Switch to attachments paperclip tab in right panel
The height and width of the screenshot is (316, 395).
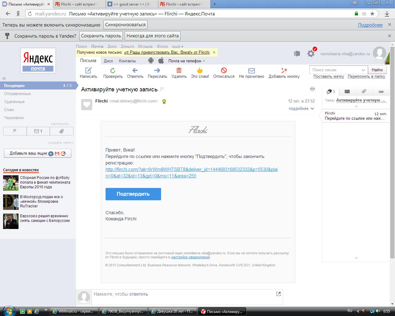click(364, 91)
